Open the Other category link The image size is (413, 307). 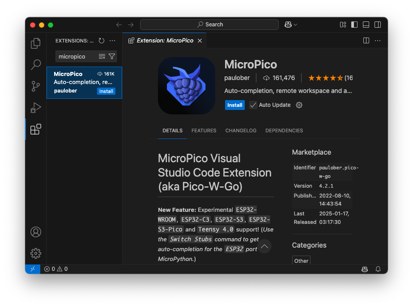301,261
